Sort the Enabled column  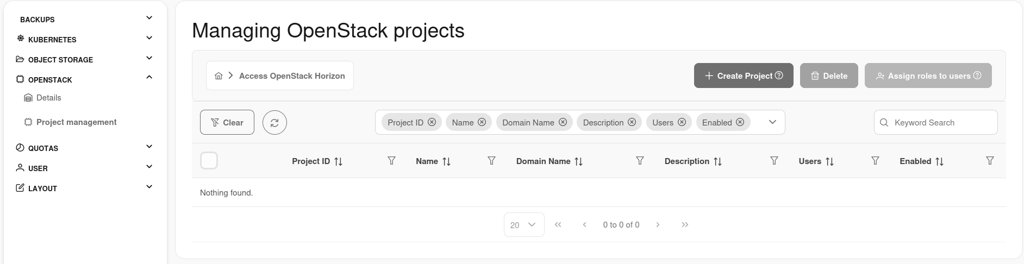click(939, 161)
